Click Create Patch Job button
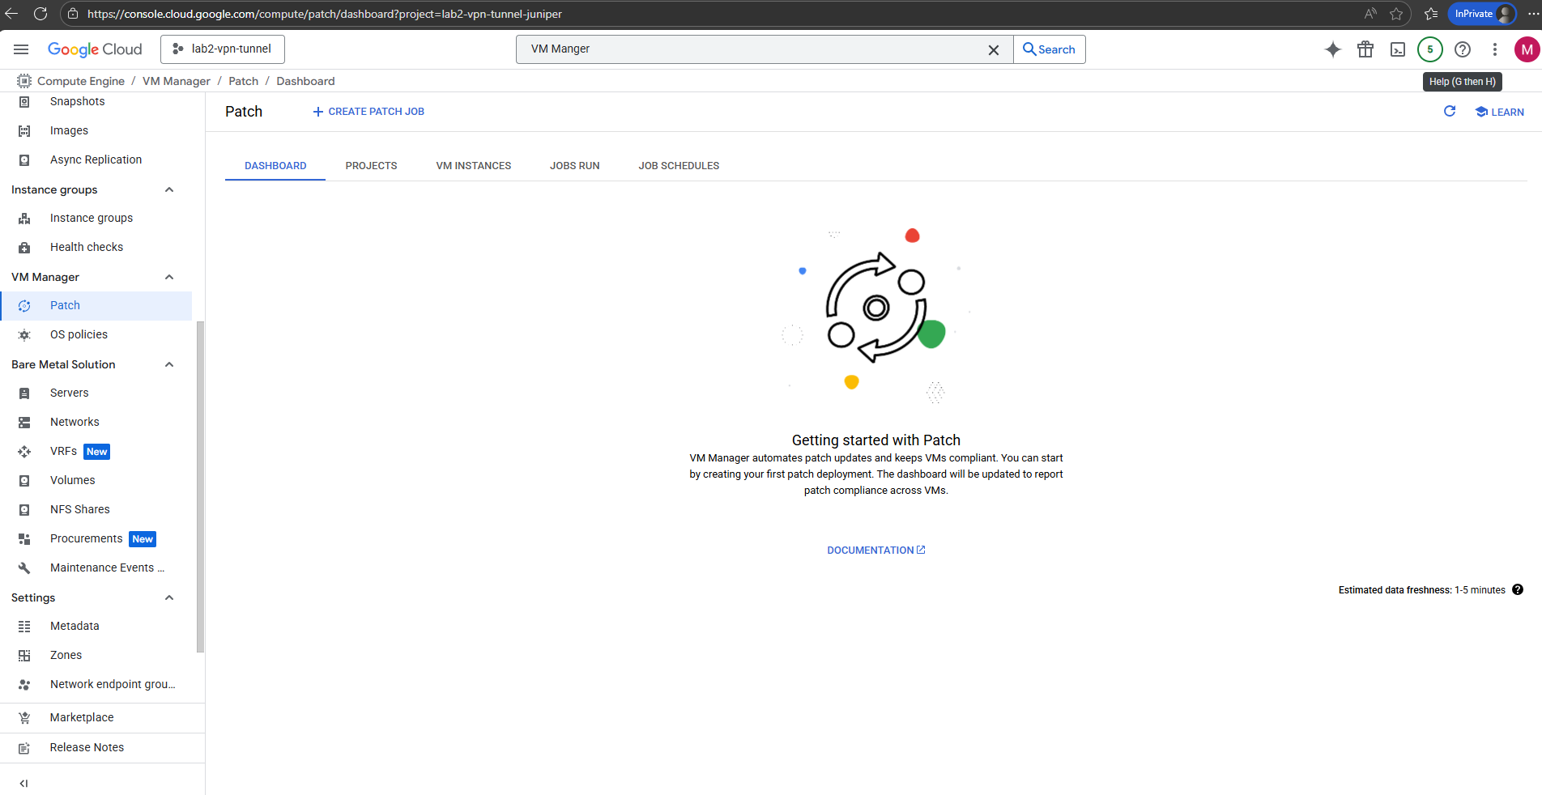 [368, 112]
